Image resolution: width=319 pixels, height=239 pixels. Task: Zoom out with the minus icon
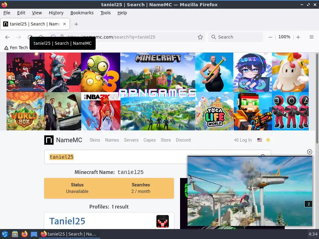pyautogui.click(x=270, y=37)
